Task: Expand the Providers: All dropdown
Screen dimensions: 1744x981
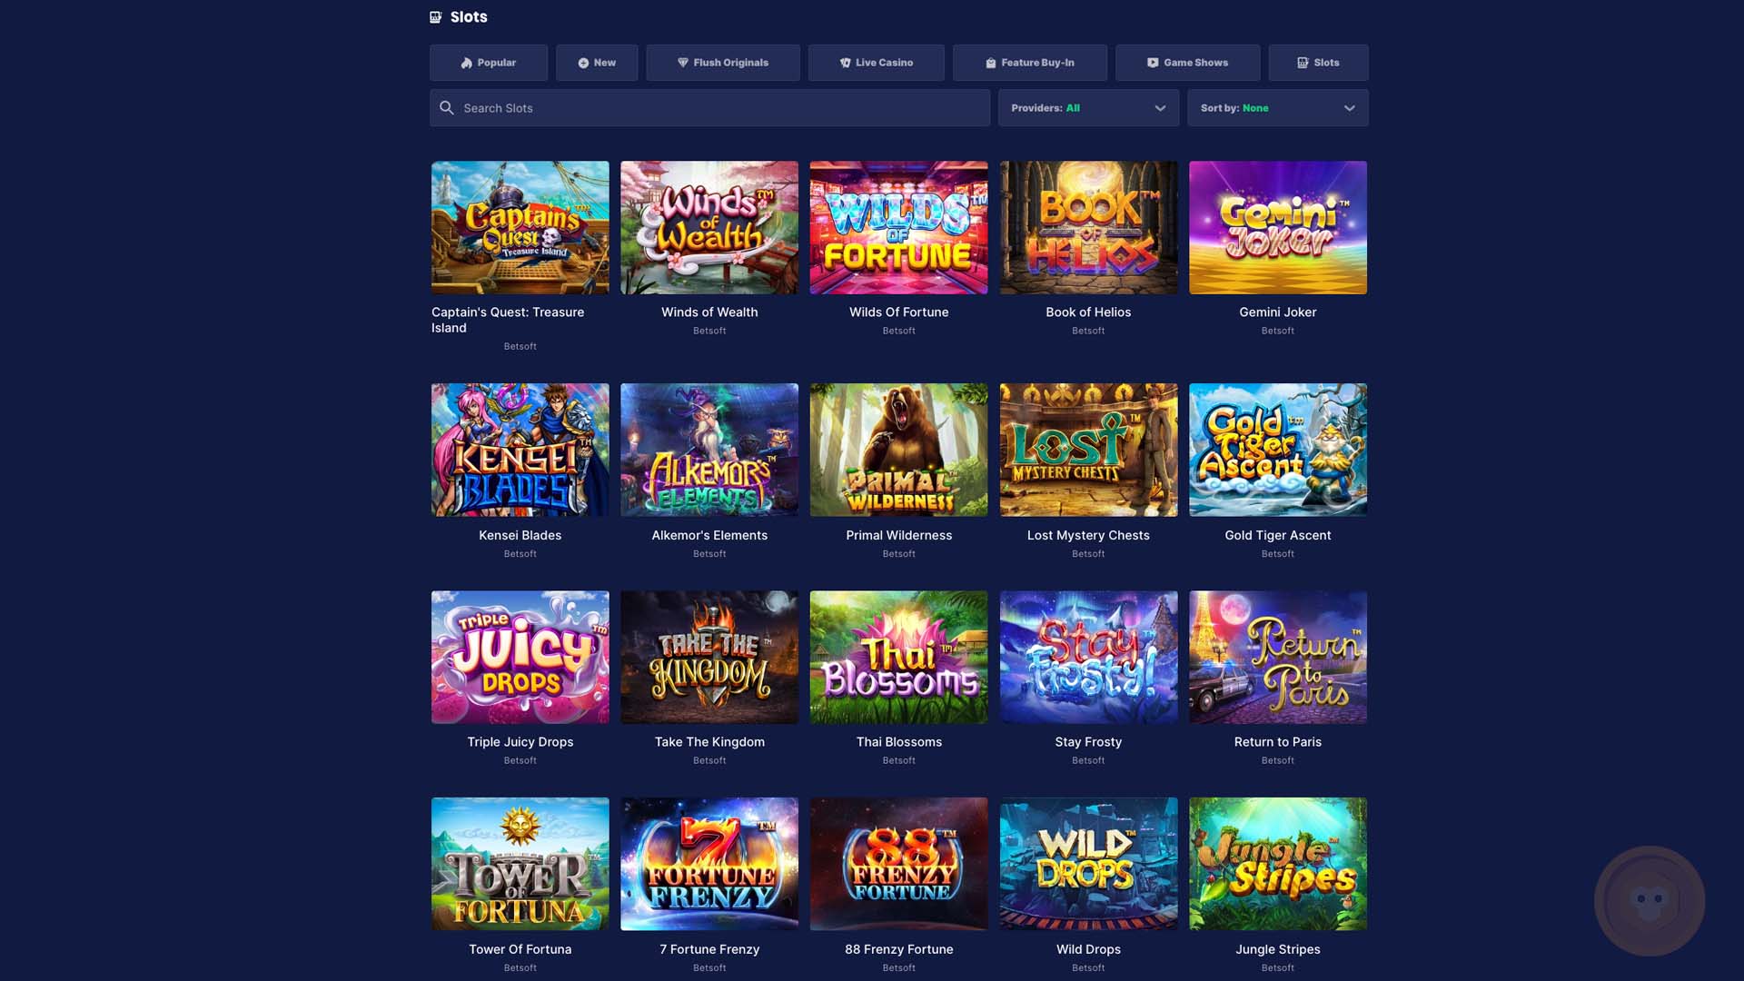Action: 1088,108
